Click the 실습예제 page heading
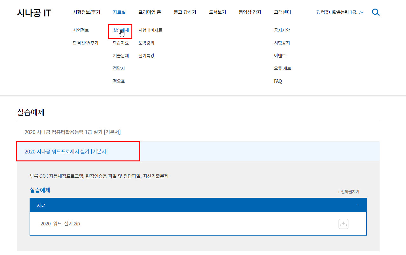The height and width of the screenshot is (255, 406). (x=31, y=112)
